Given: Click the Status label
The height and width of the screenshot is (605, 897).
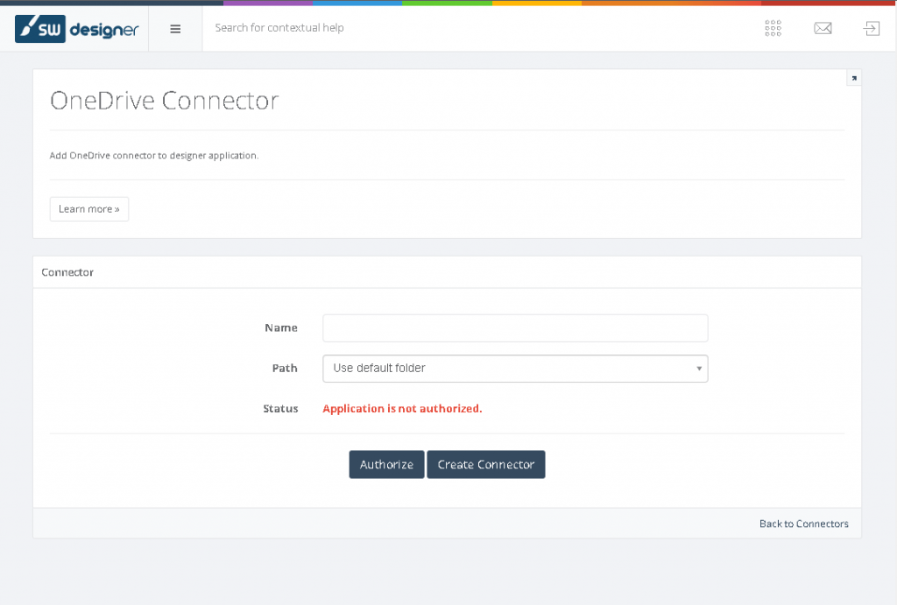Looking at the screenshot, I should pyautogui.click(x=280, y=408).
